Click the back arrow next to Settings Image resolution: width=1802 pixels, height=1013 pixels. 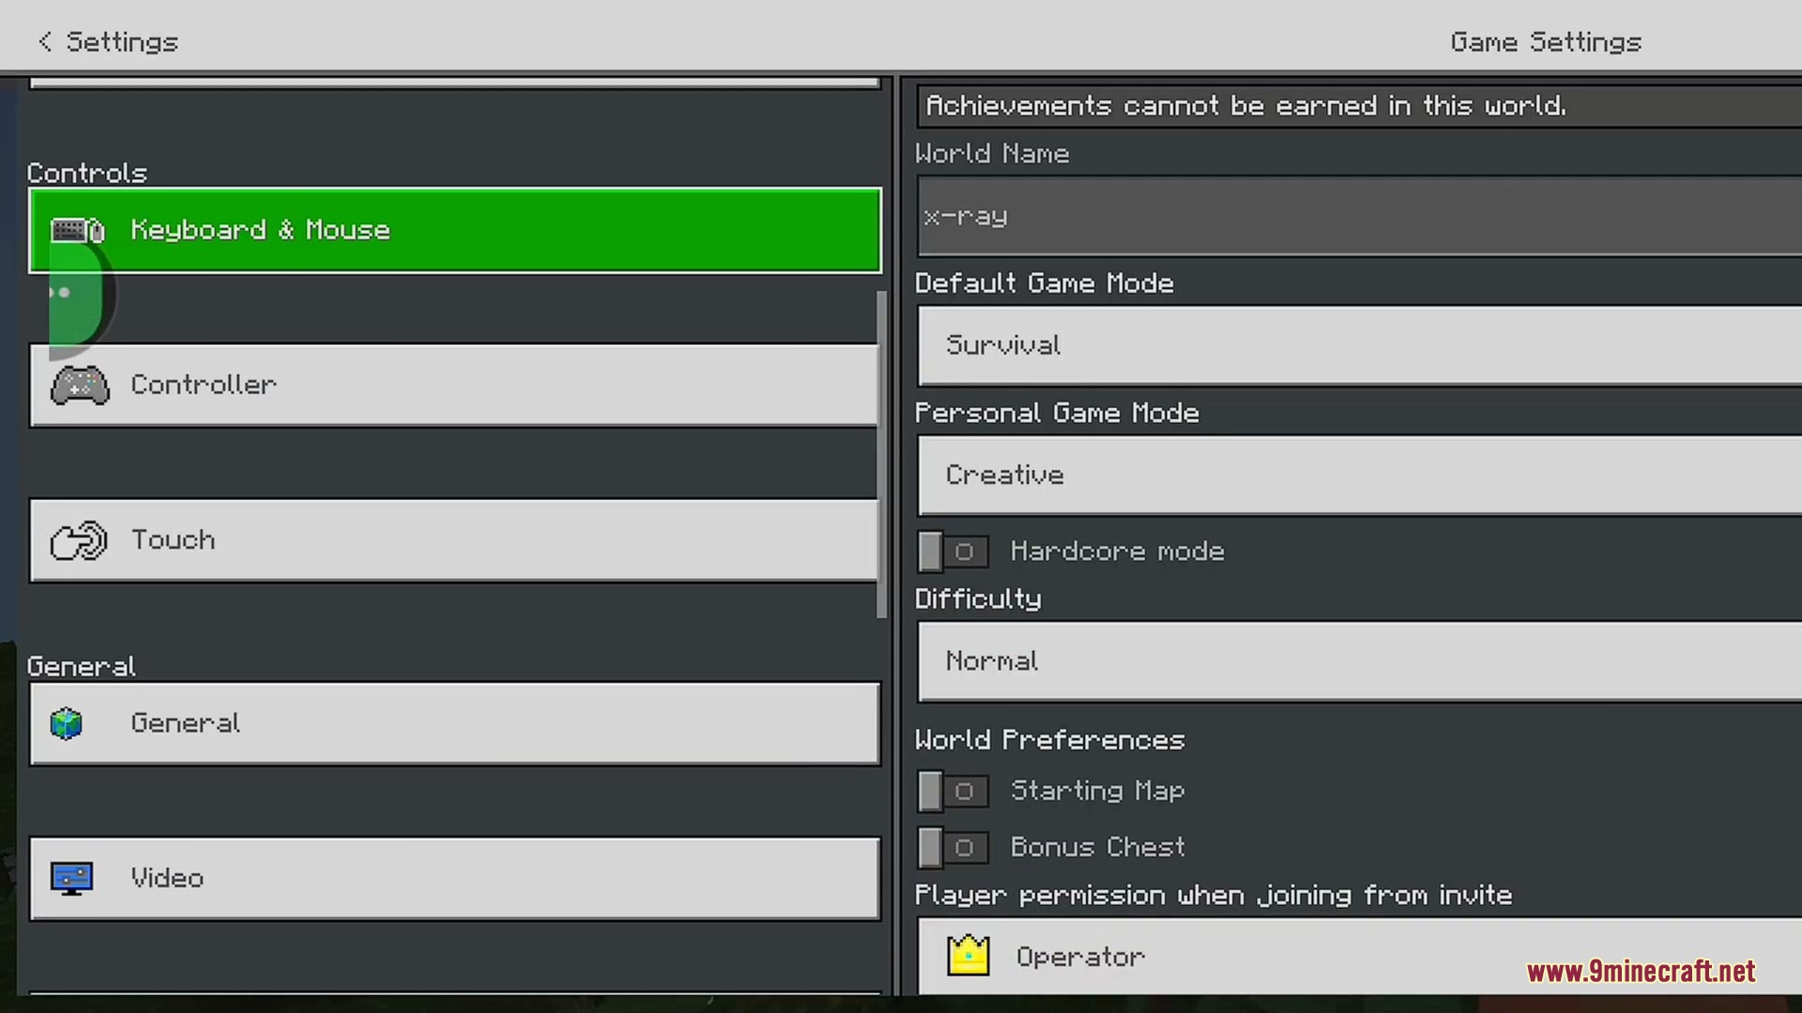[44, 41]
